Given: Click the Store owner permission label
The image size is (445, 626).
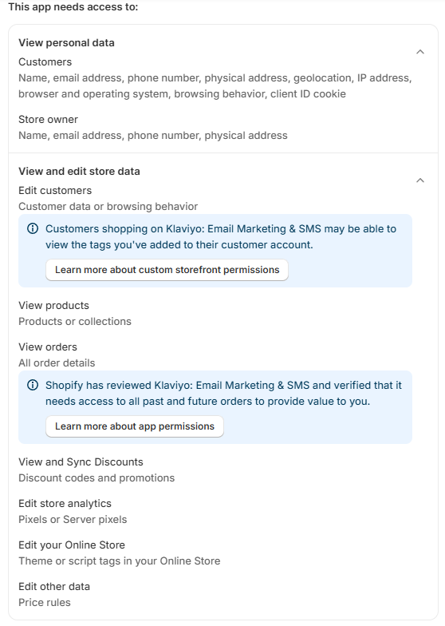Looking at the screenshot, I should [x=48, y=120].
